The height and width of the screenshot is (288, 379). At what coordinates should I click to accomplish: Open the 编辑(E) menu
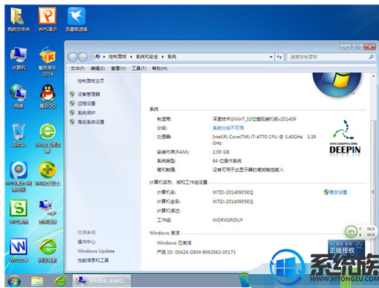click(98, 69)
